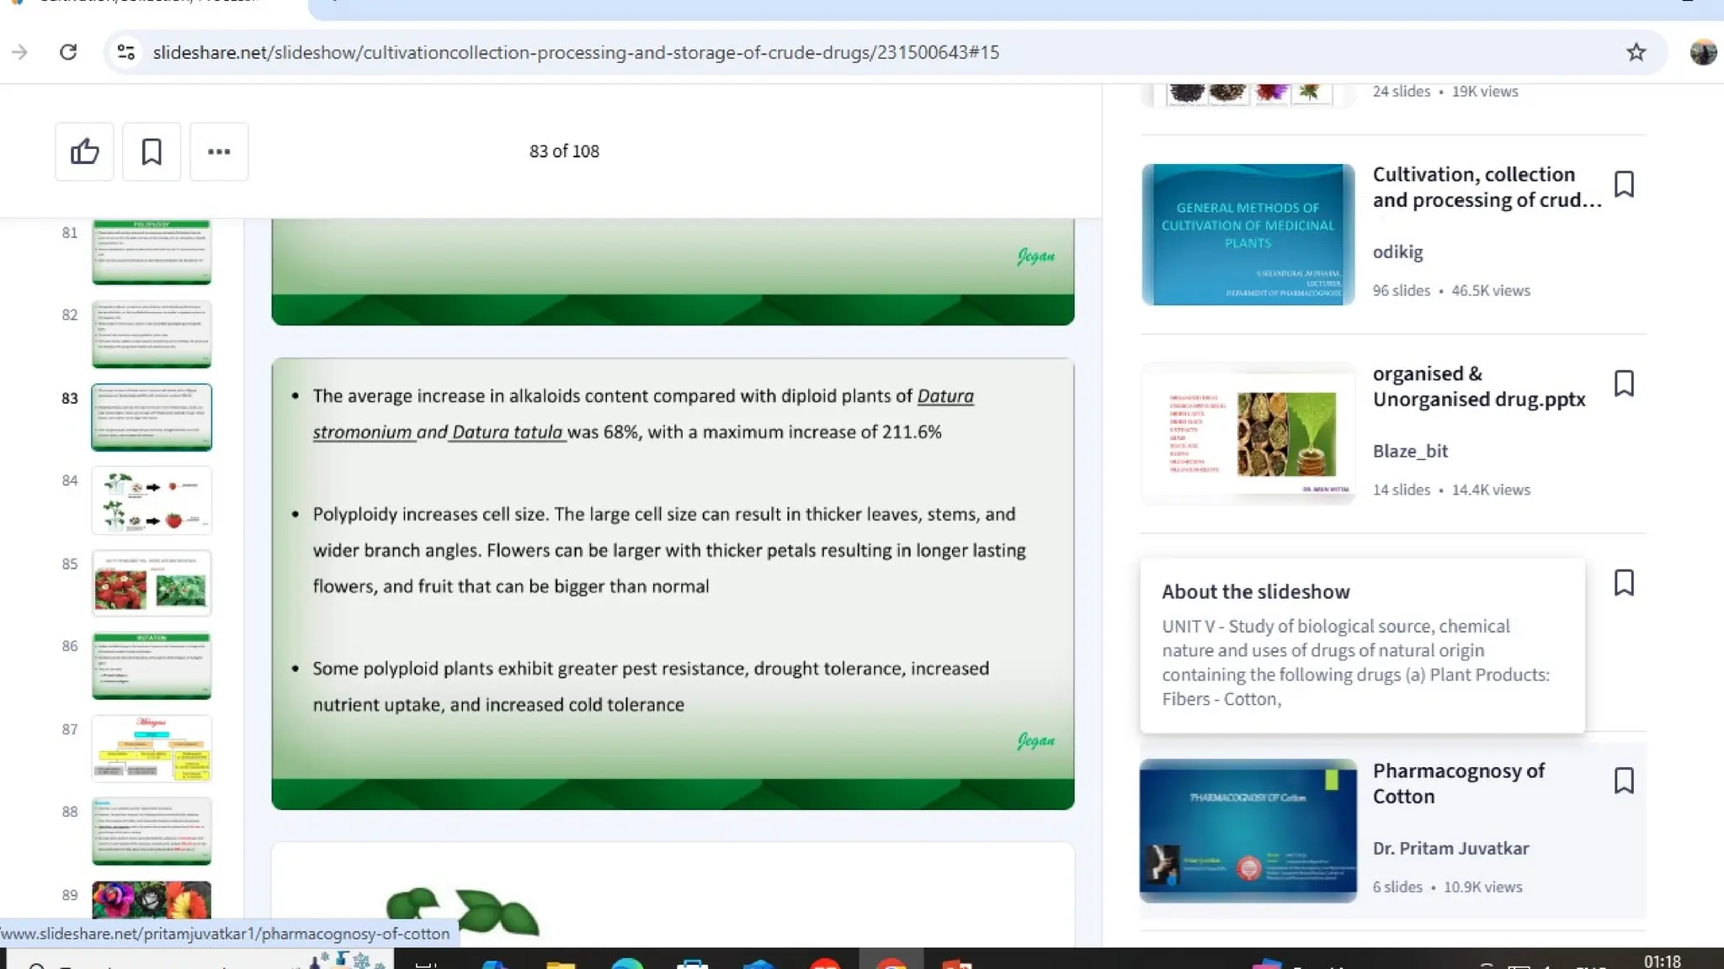Open slide 87 Mutagens thumbnail
The width and height of the screenshot is (1724, 969).
152,749
